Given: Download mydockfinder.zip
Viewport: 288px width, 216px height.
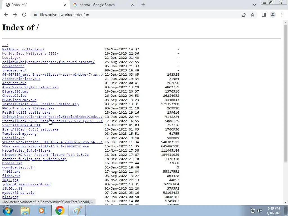Looking at the screenshot, I should point(18,193).
